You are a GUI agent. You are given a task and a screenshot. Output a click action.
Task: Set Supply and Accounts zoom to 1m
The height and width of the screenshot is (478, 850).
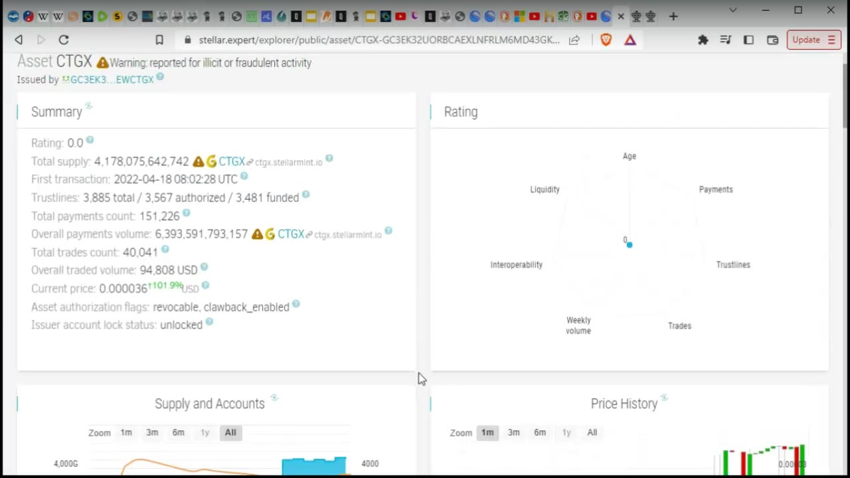click(126, 432)
